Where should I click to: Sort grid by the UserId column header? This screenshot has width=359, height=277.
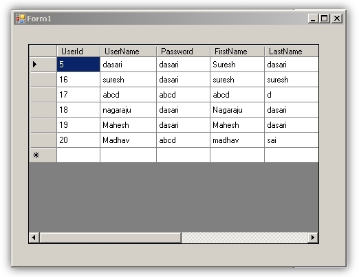78,52
